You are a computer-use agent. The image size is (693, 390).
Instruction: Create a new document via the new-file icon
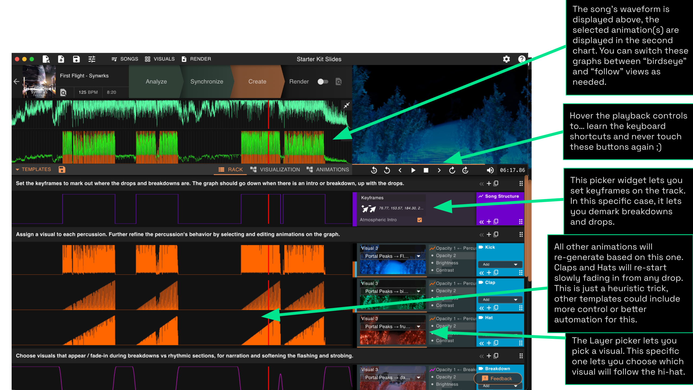(61, 59)
